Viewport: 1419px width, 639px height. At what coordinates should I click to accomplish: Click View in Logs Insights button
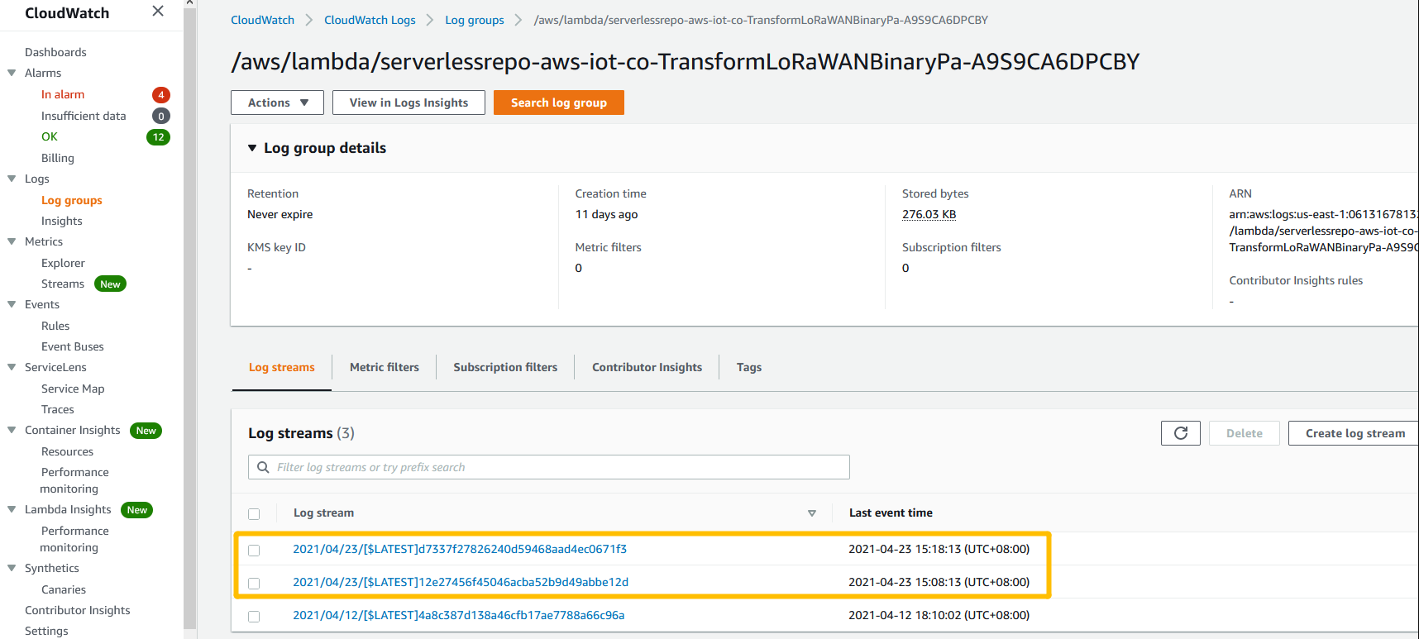tap(408, 103)
